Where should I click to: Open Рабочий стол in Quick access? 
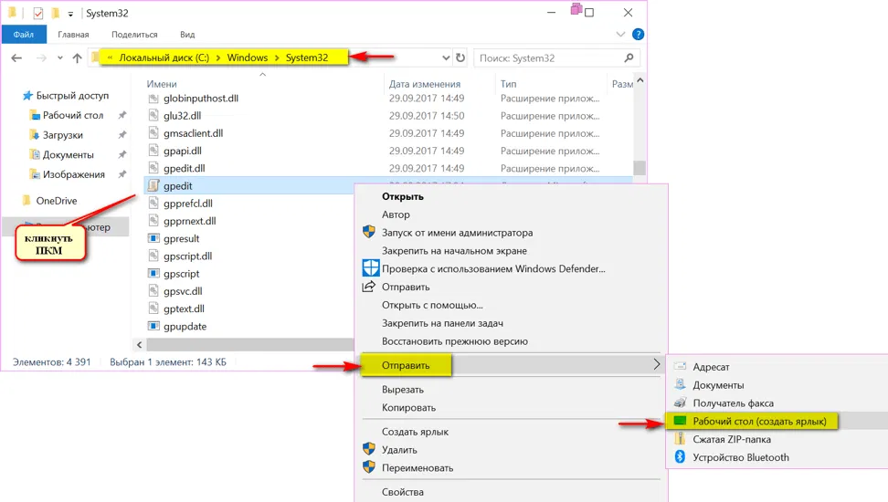click(x=73, y=115)
